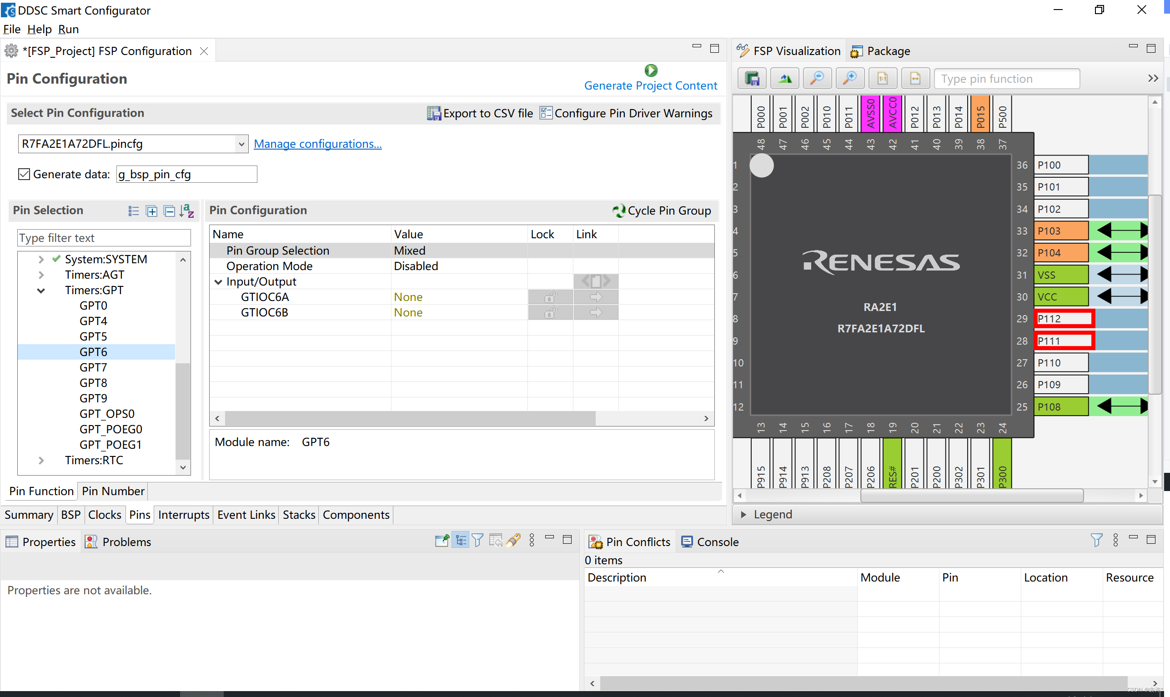
Task: Toggle the Generate data checkbox
Action: tap(24, 174)
